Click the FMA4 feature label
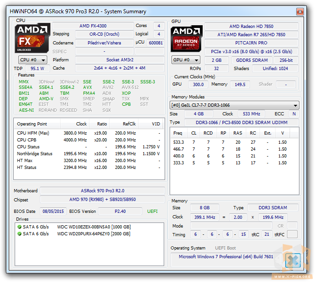 tap(89, 93)
